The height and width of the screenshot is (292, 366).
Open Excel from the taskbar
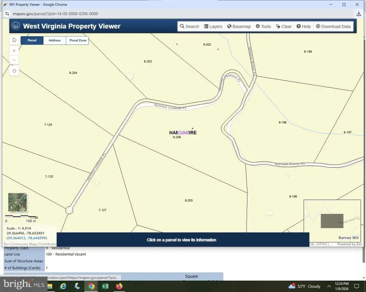pos(105,286)
